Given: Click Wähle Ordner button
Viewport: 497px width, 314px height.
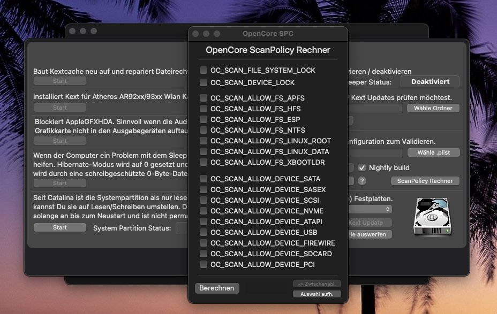Looking at the screenshot, I should pos(433,108).
